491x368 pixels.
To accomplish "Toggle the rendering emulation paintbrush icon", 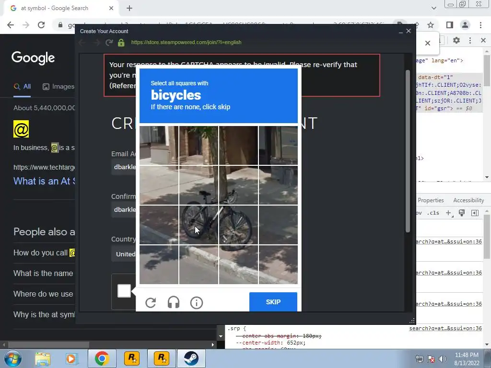I will tap(462, 213).
